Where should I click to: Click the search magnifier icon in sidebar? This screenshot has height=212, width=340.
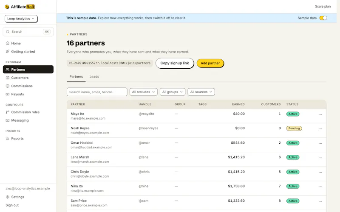pos(8,31)
